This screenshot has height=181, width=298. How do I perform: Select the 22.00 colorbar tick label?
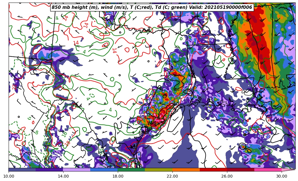pyautogui.click(x=172, y=176)
